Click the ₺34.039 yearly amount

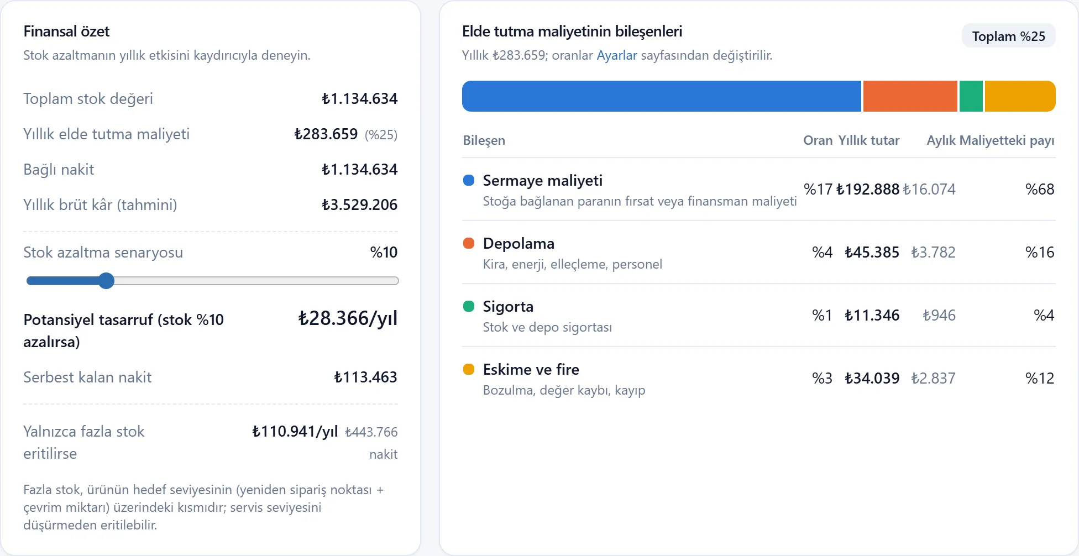pos(872,379)
